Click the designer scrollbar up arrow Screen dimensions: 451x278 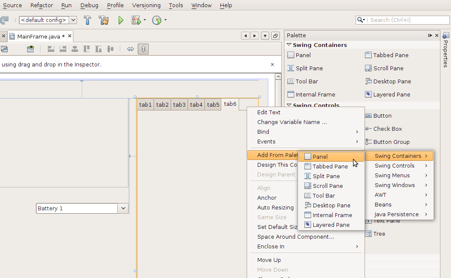tap(278, 77)
